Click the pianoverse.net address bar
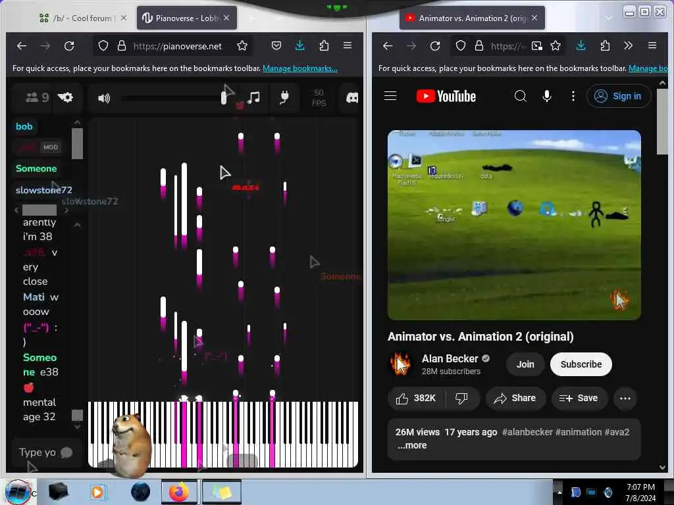Image resolution: width=674 pixels, height=505 pixels. point(177,46)
